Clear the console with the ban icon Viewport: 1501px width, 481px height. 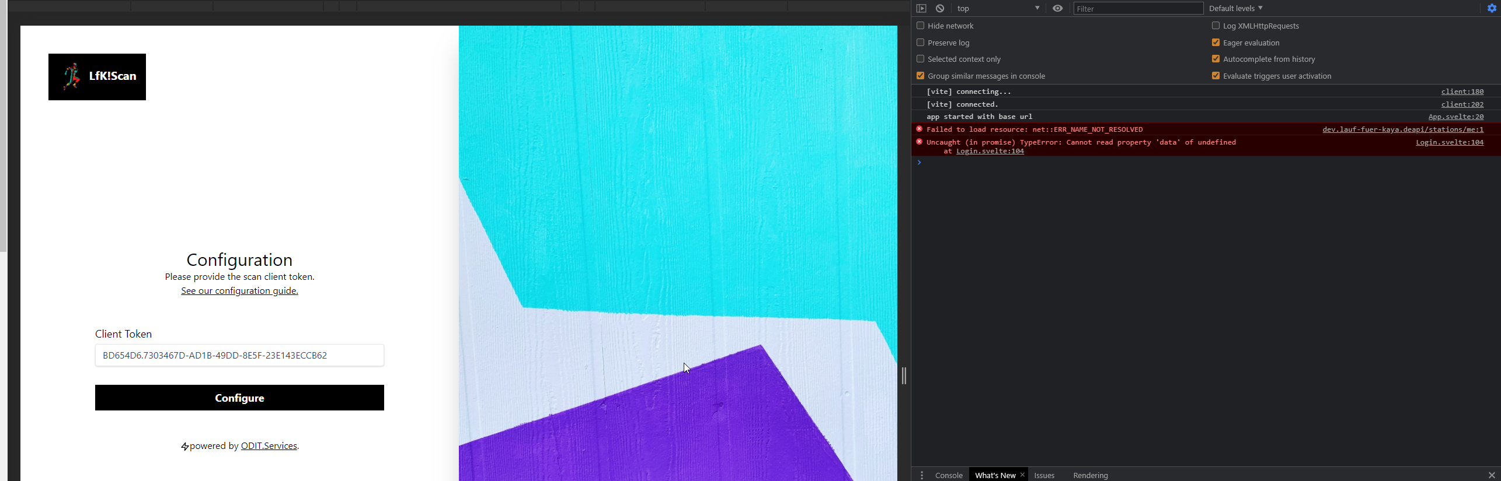tap(940, 8)
